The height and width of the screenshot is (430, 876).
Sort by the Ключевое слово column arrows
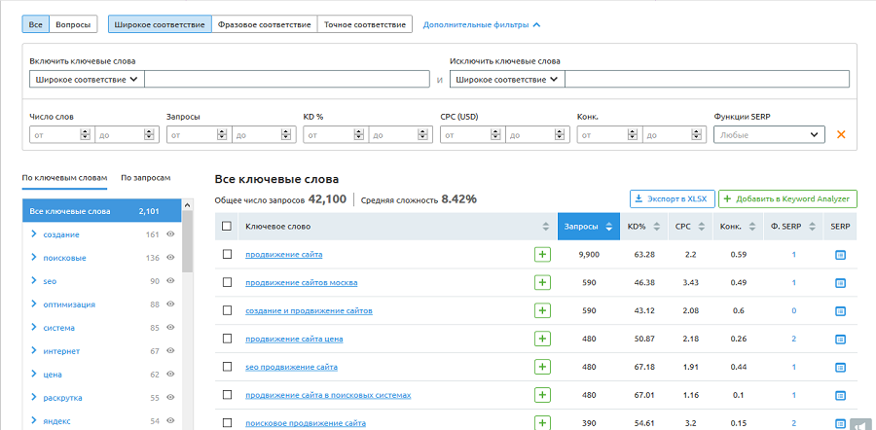pyautogui.click(x=546, y=227)
